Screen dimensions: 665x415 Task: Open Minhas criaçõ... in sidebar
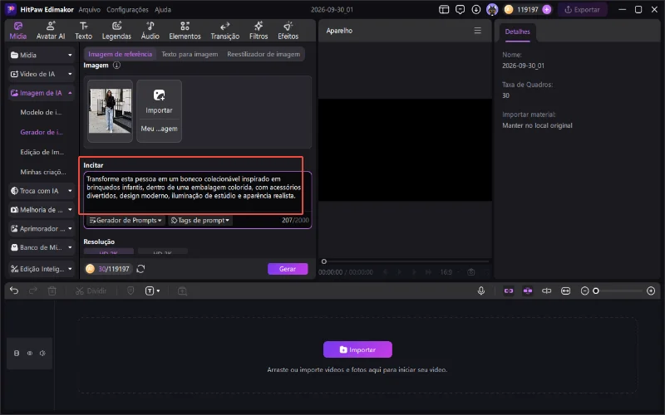click(x=43, y=172)
